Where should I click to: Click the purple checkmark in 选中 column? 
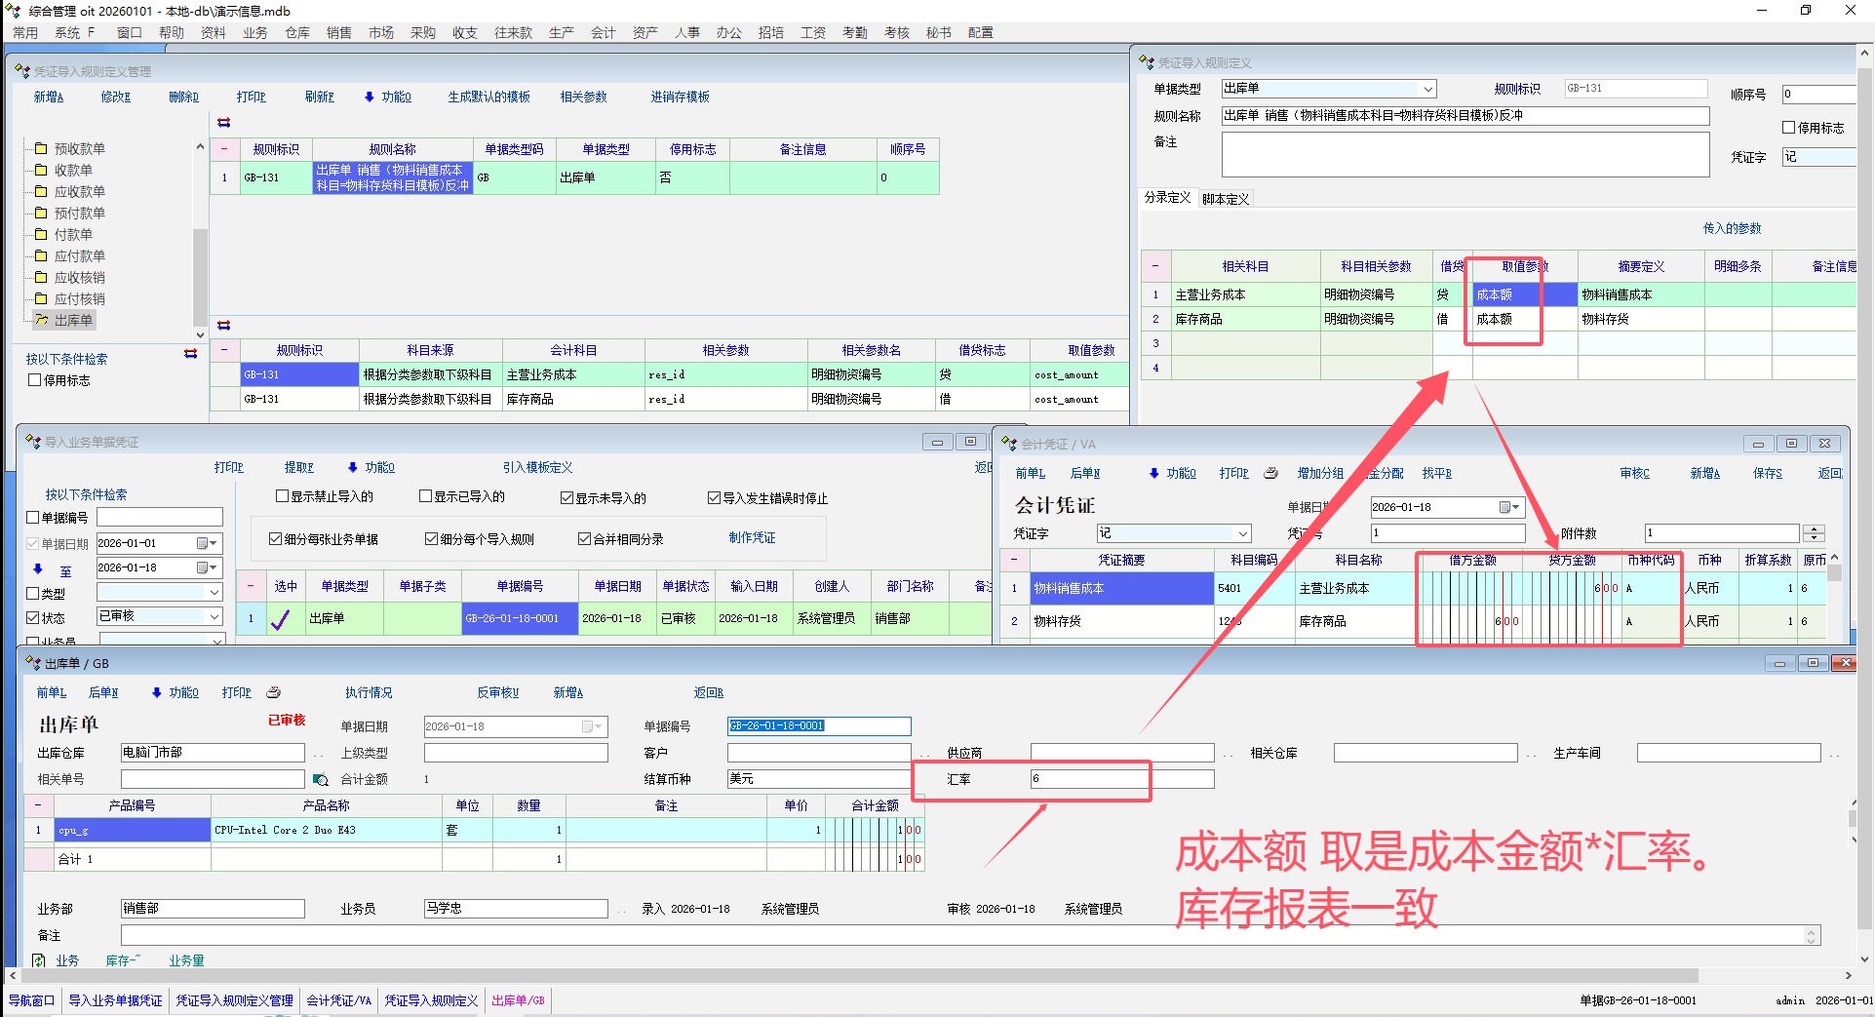point(280,619)
